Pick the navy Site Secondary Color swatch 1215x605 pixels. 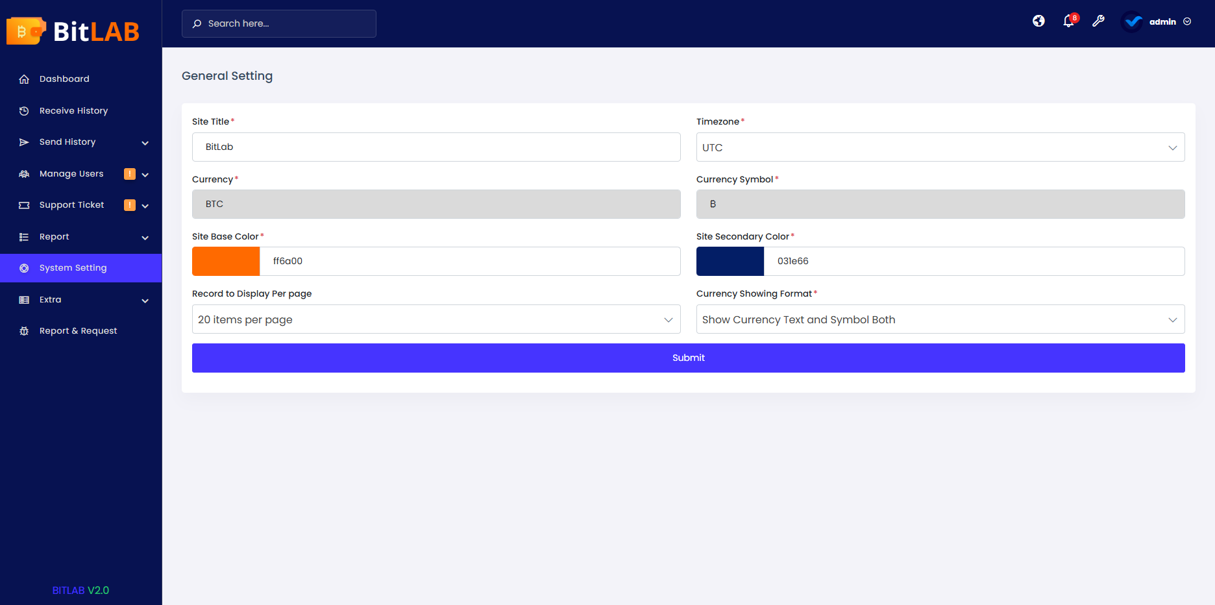(730, 261)
